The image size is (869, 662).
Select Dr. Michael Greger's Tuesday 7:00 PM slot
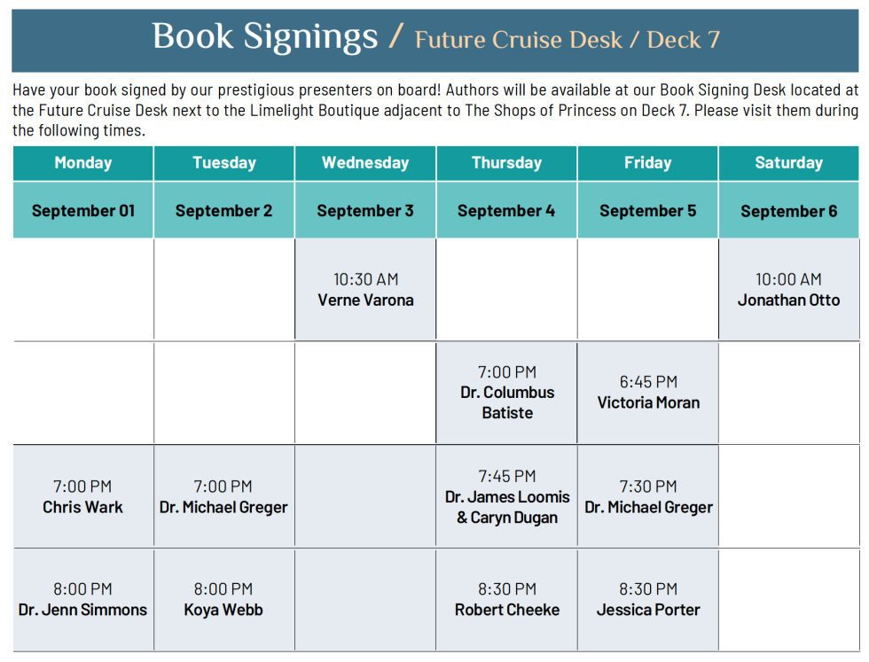coord(223,496)
